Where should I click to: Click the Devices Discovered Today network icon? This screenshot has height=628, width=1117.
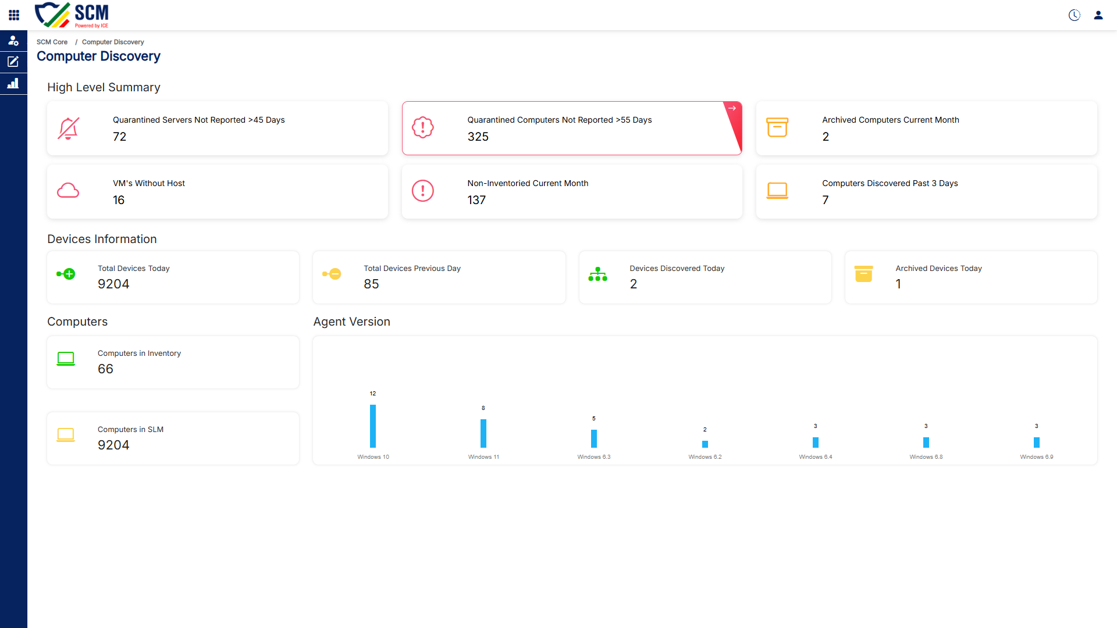tap(597, 274)
